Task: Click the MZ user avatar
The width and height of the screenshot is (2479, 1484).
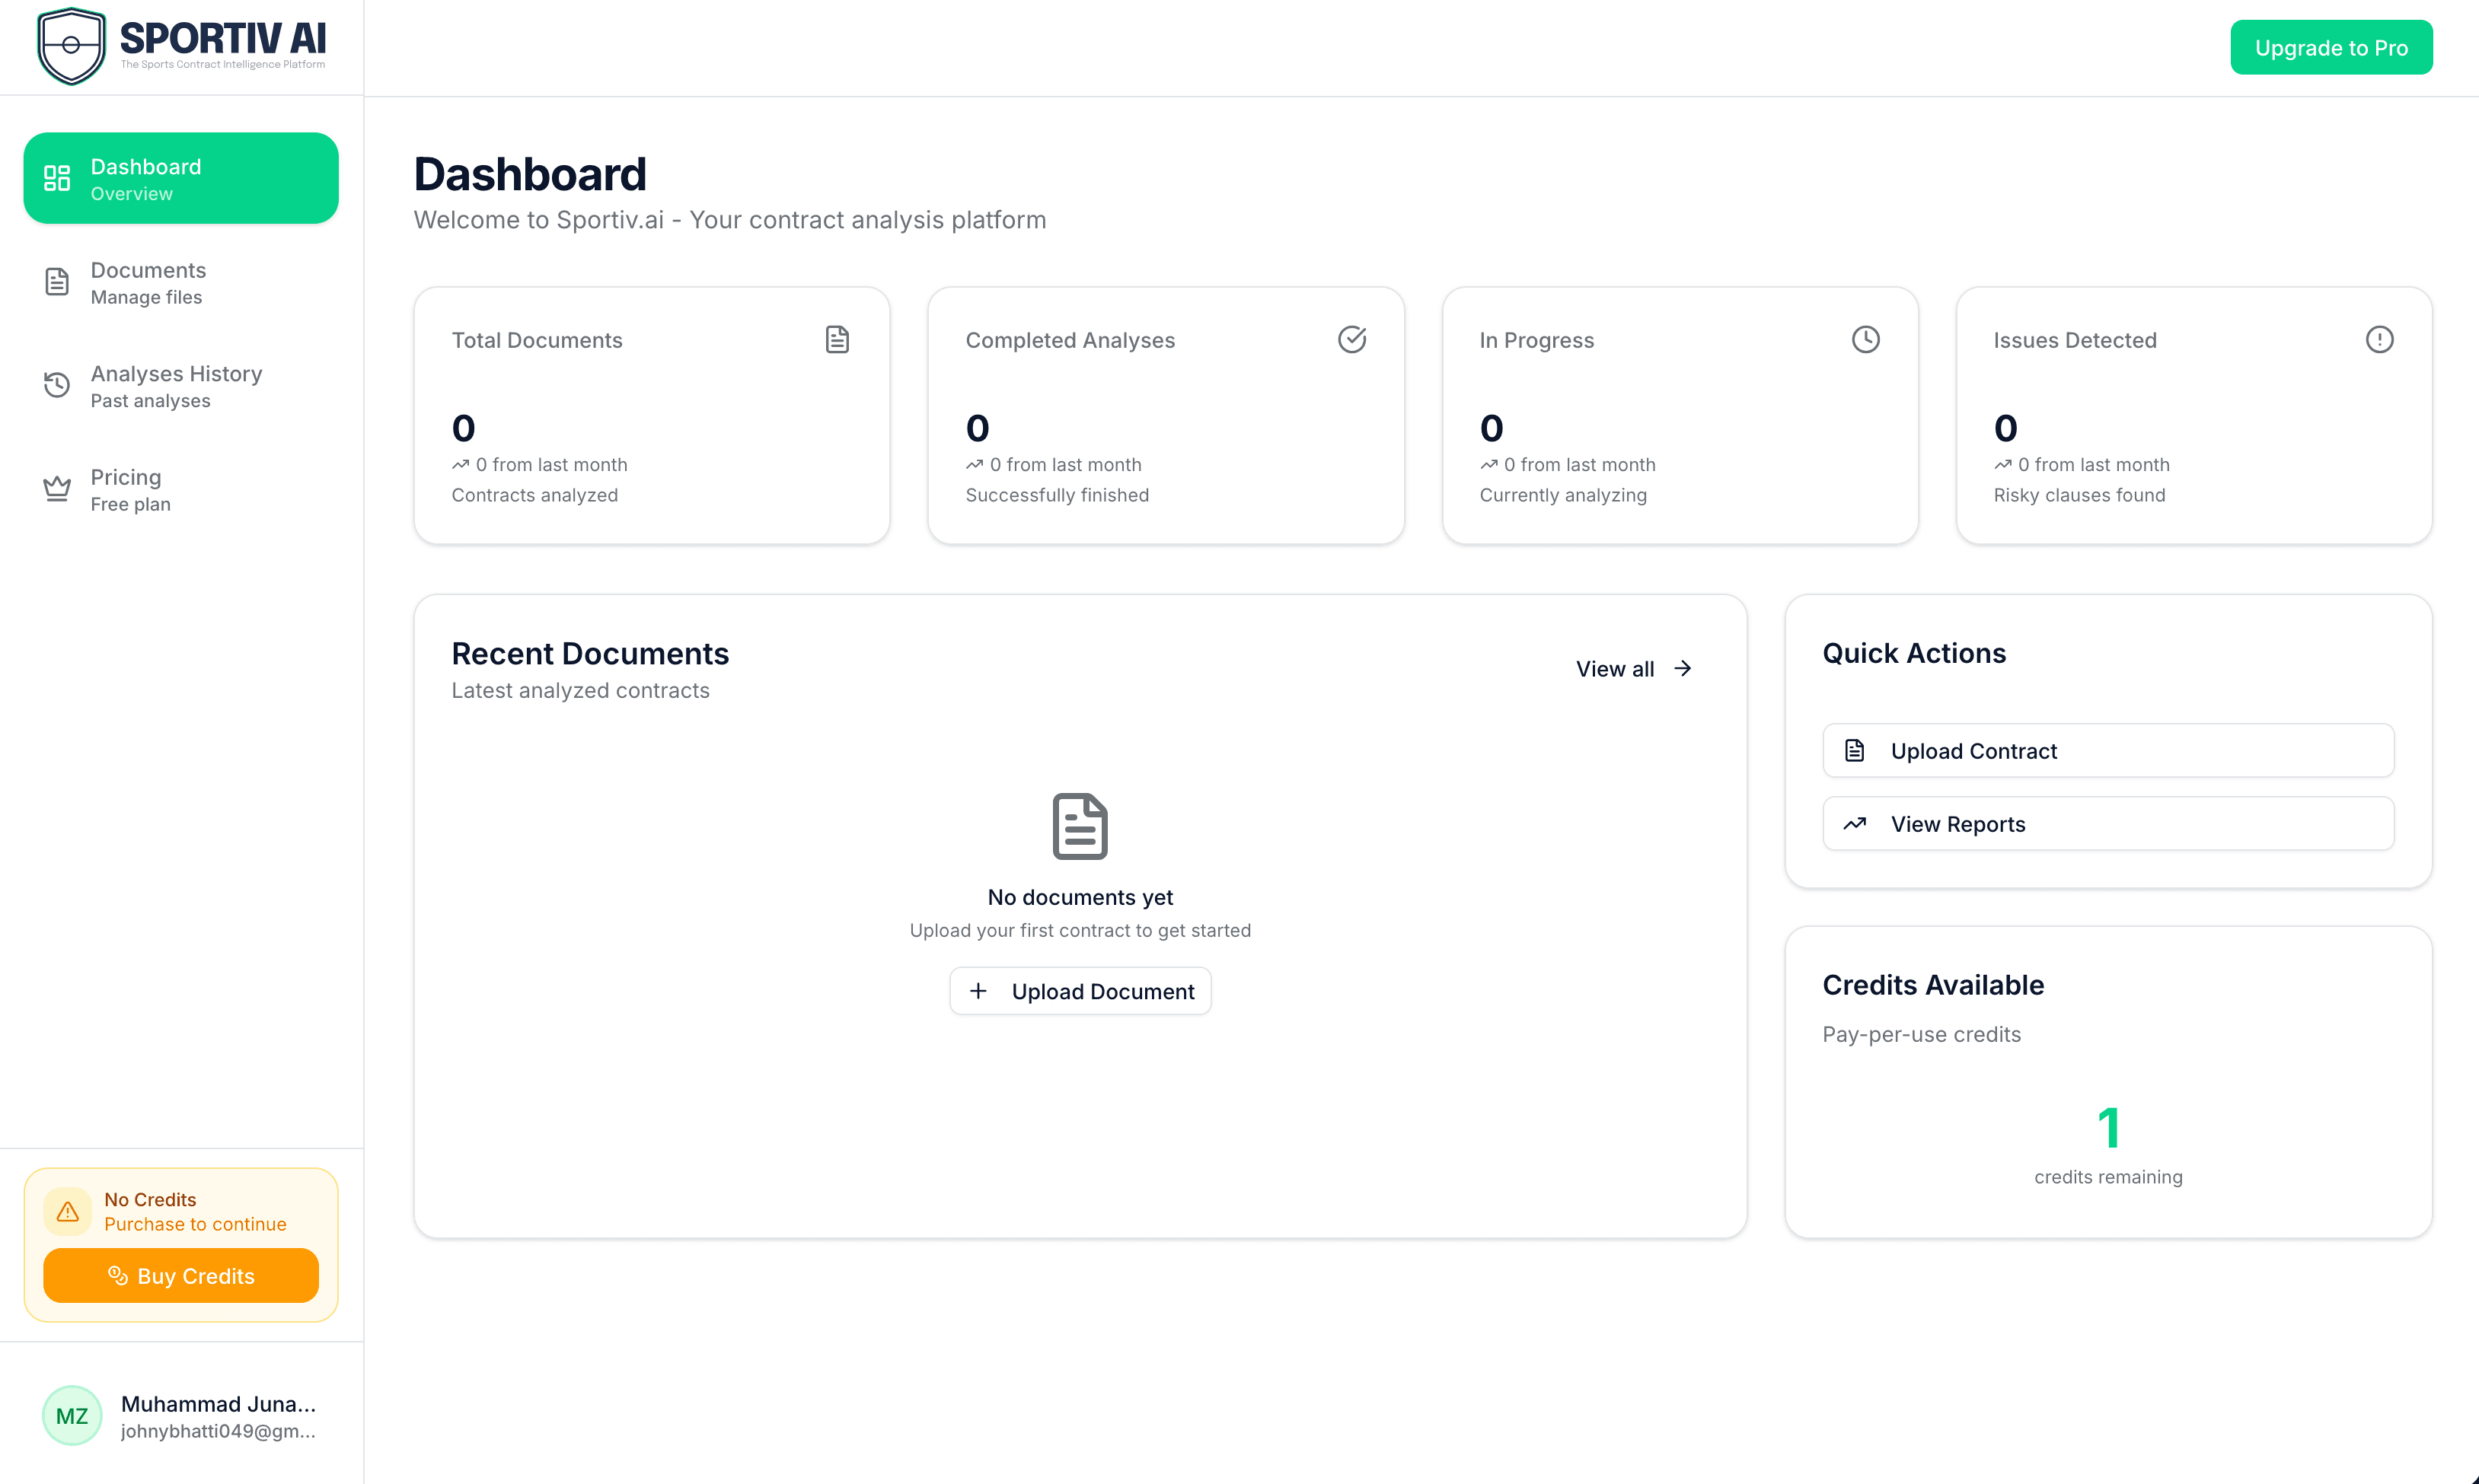Action: 71,1415
